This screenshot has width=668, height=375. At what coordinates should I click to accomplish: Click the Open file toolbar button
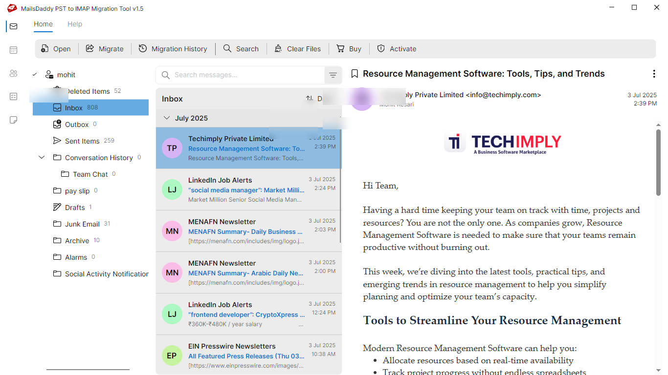point(56,49)
